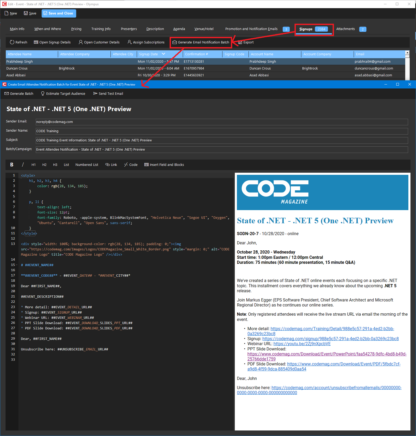Select the Signups tab
Viewport: 416px width, 436px height.
click(313, 29)
